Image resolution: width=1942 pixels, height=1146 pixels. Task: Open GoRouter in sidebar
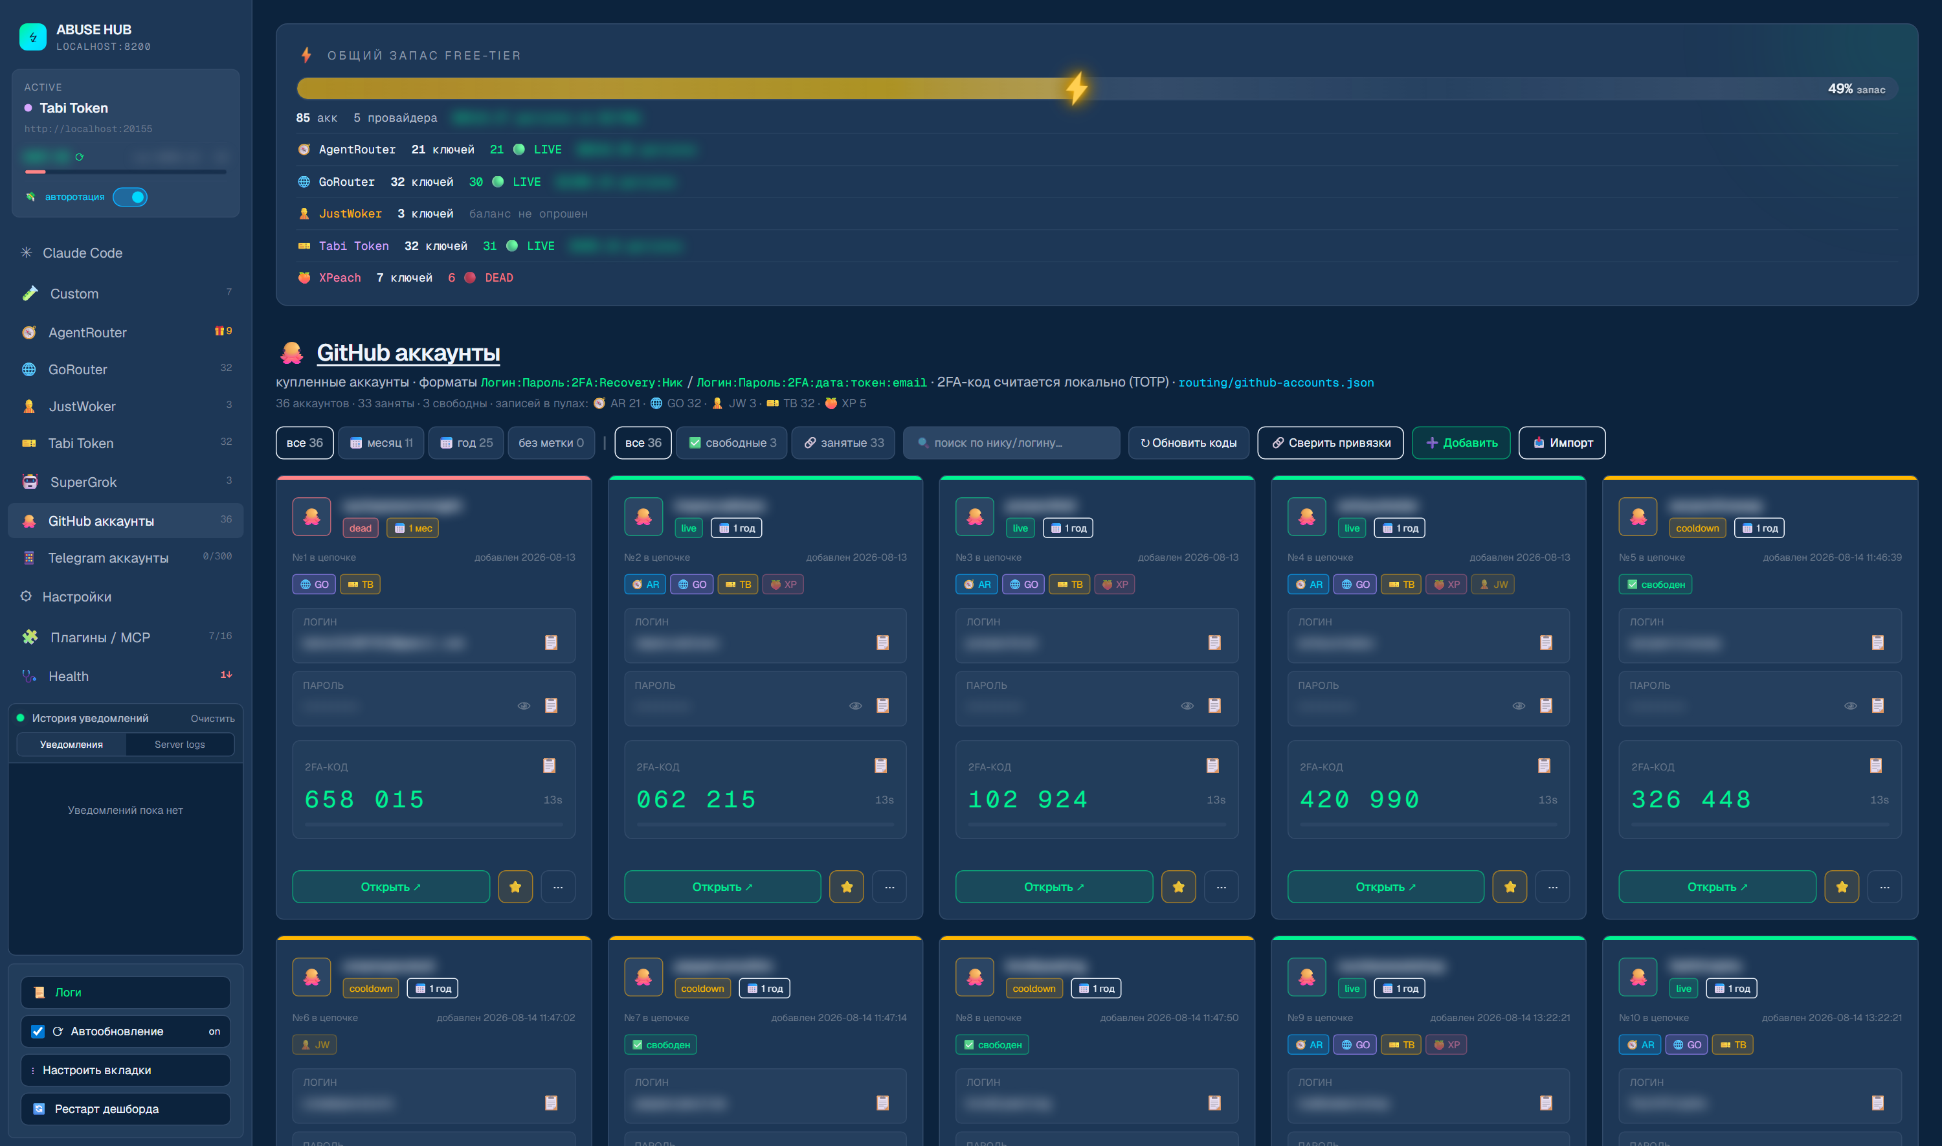(125, 369)
